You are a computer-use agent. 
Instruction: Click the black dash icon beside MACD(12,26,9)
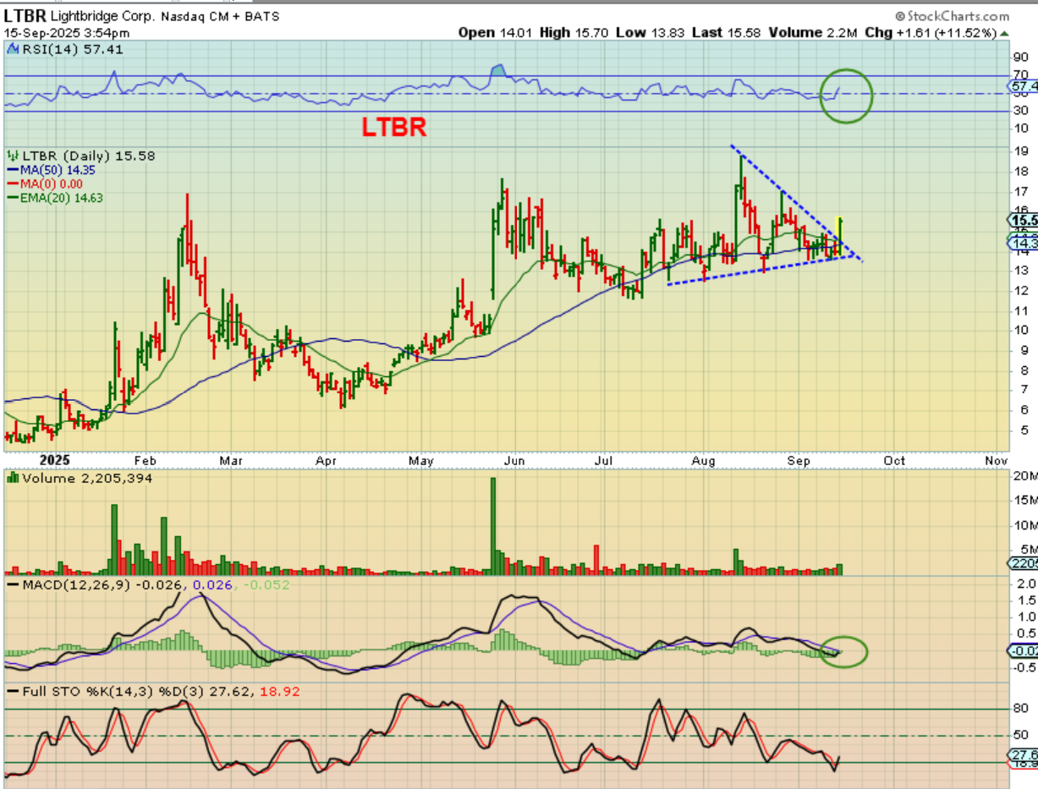coord(12,584)
